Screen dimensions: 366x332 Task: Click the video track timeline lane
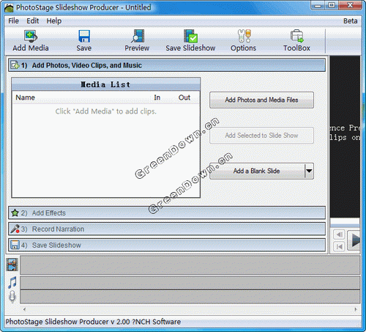(190, 265)
